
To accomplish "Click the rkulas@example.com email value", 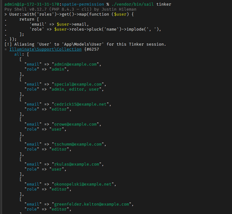I will pos(77,164).
